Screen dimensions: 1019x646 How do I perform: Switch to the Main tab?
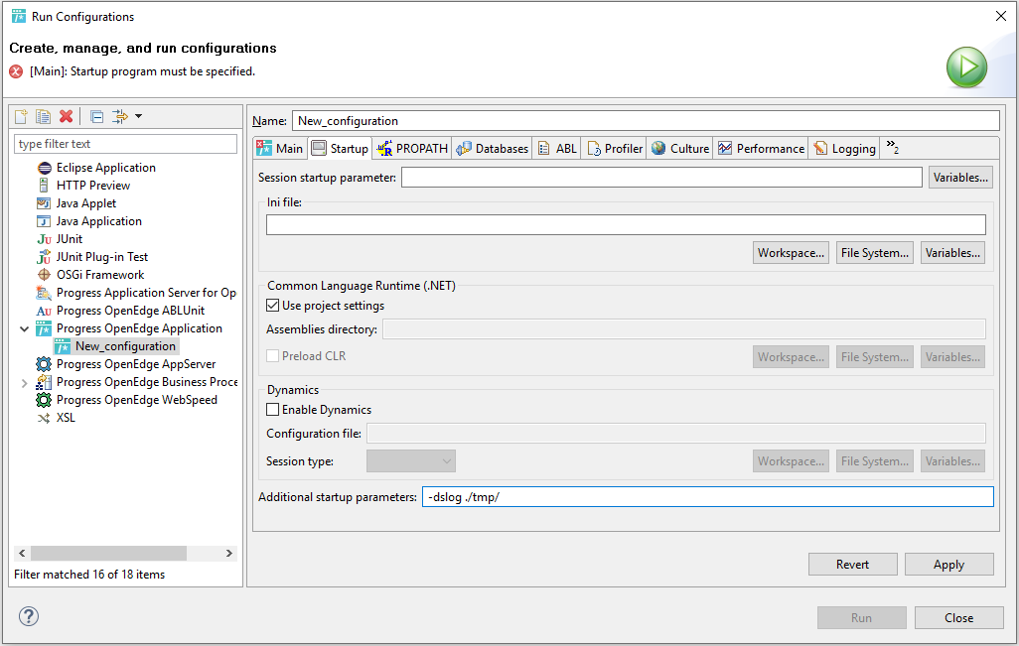[280, 149]
